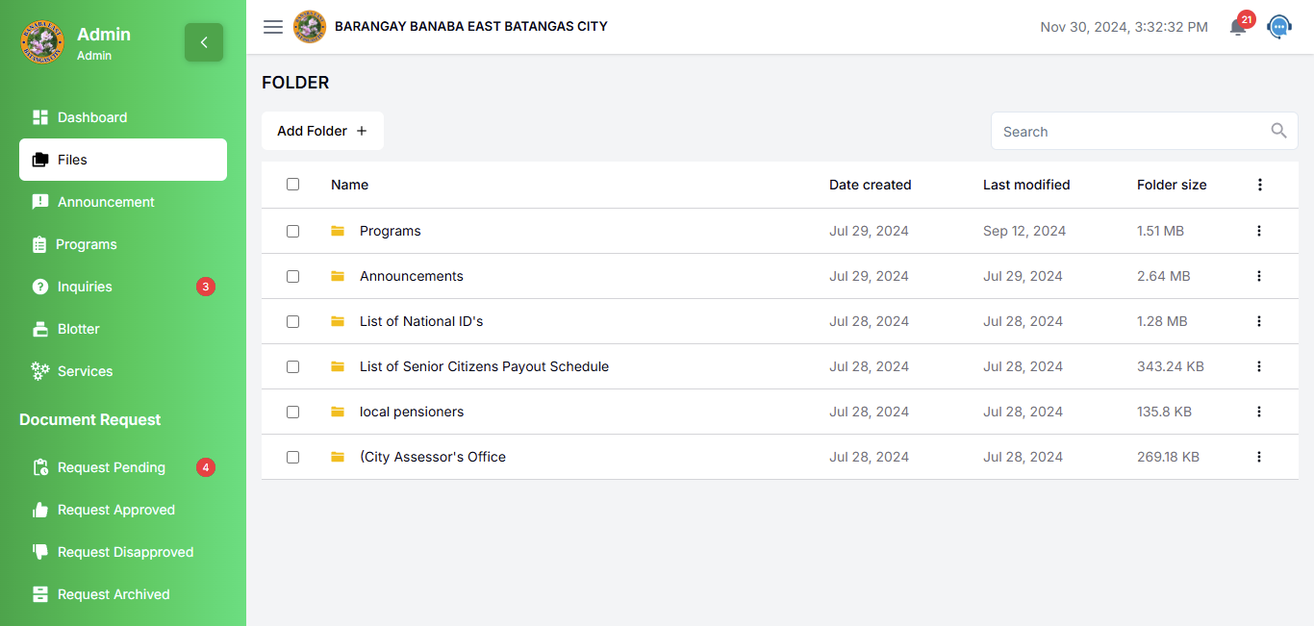Click the Inquiries red count badge

(205, 286)
